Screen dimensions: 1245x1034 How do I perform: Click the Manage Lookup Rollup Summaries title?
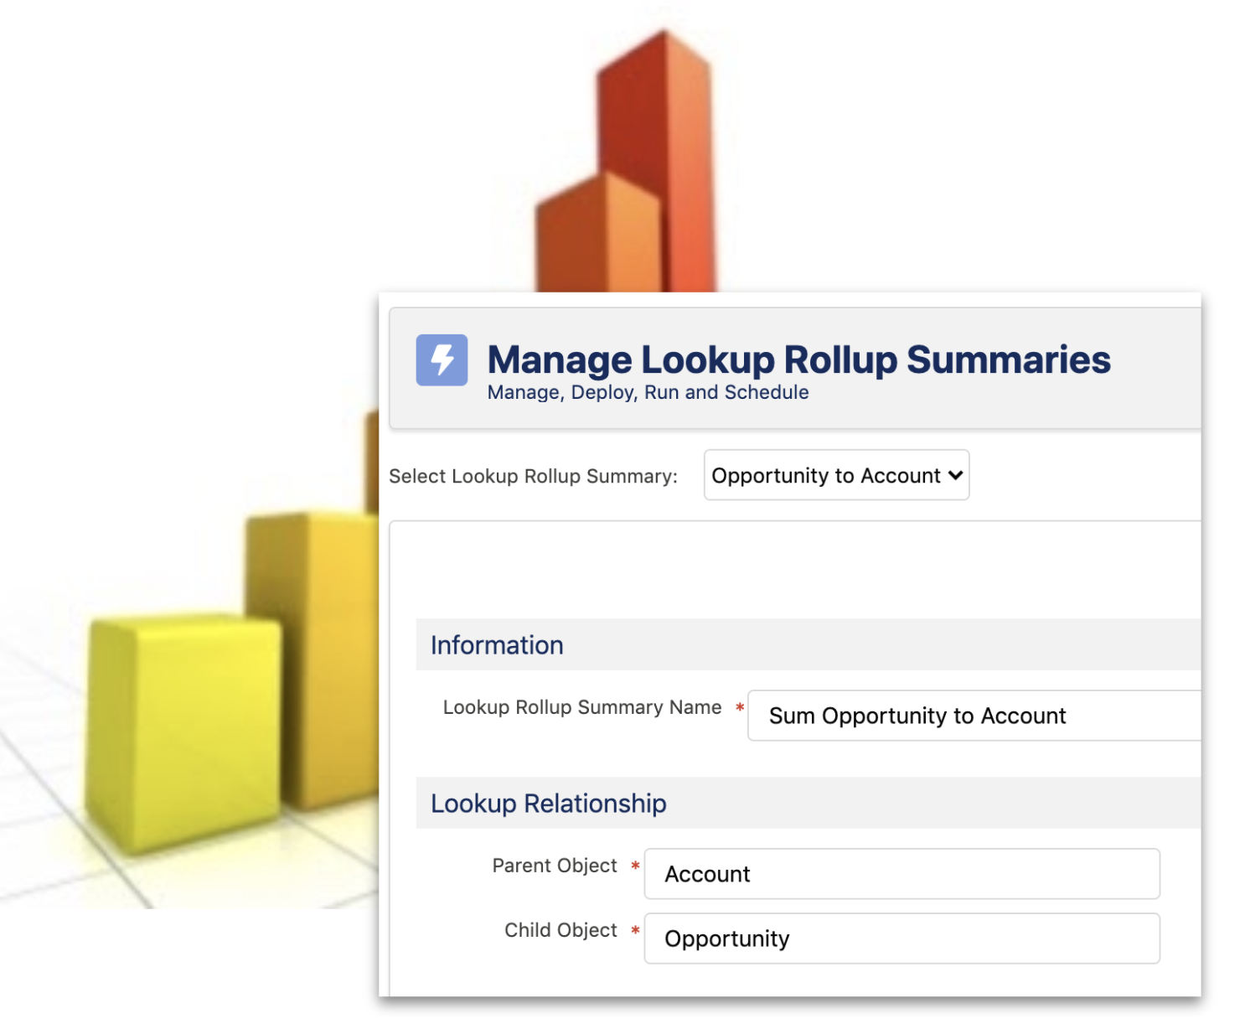tap(798, 359)
